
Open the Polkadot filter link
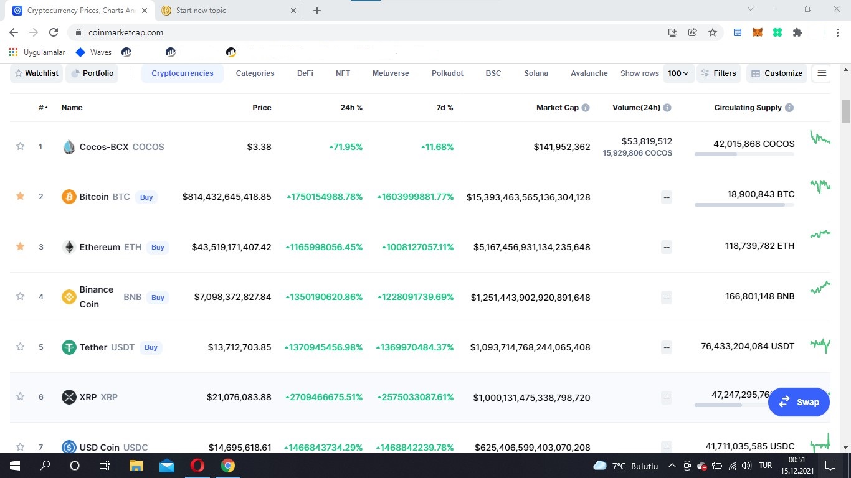[447, 73]
